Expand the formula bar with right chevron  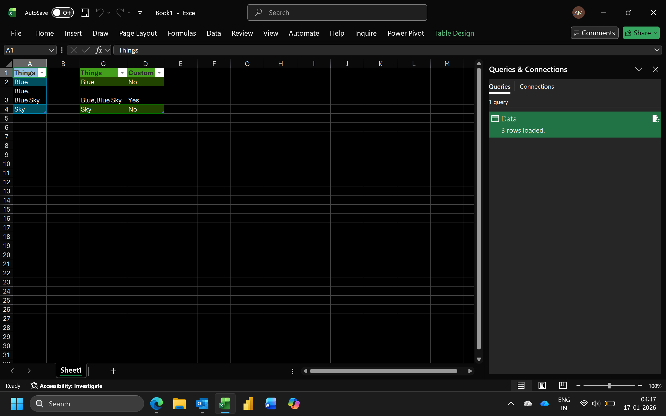[657, 50]
